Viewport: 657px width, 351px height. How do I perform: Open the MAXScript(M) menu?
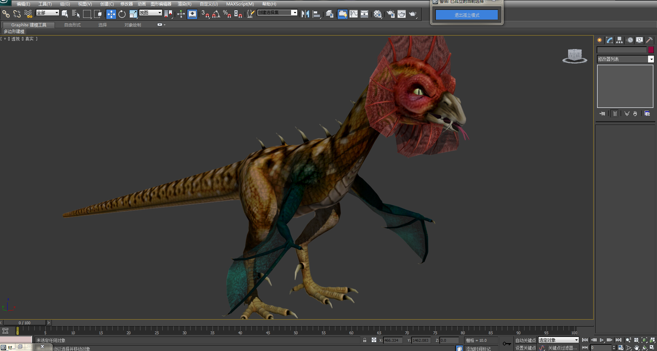(240, 4)
